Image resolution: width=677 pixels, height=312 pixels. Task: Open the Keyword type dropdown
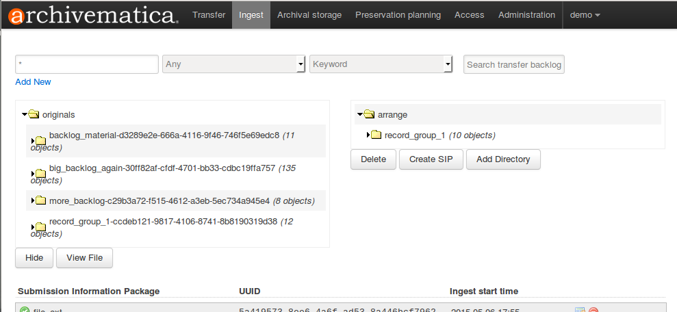click(x=381, y=64)
